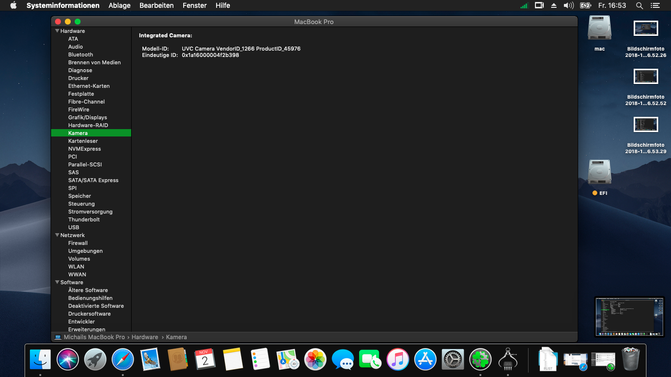This screenshot has width=671, height=377.
Task: Open Finder from the Dock
Action: [x=40, y=359]
